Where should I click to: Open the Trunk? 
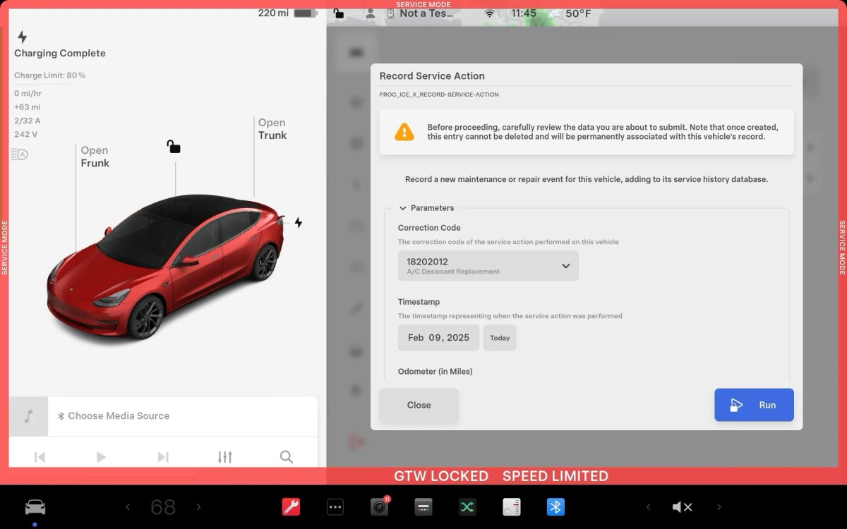pyautogui.click(x=272, y=129)
